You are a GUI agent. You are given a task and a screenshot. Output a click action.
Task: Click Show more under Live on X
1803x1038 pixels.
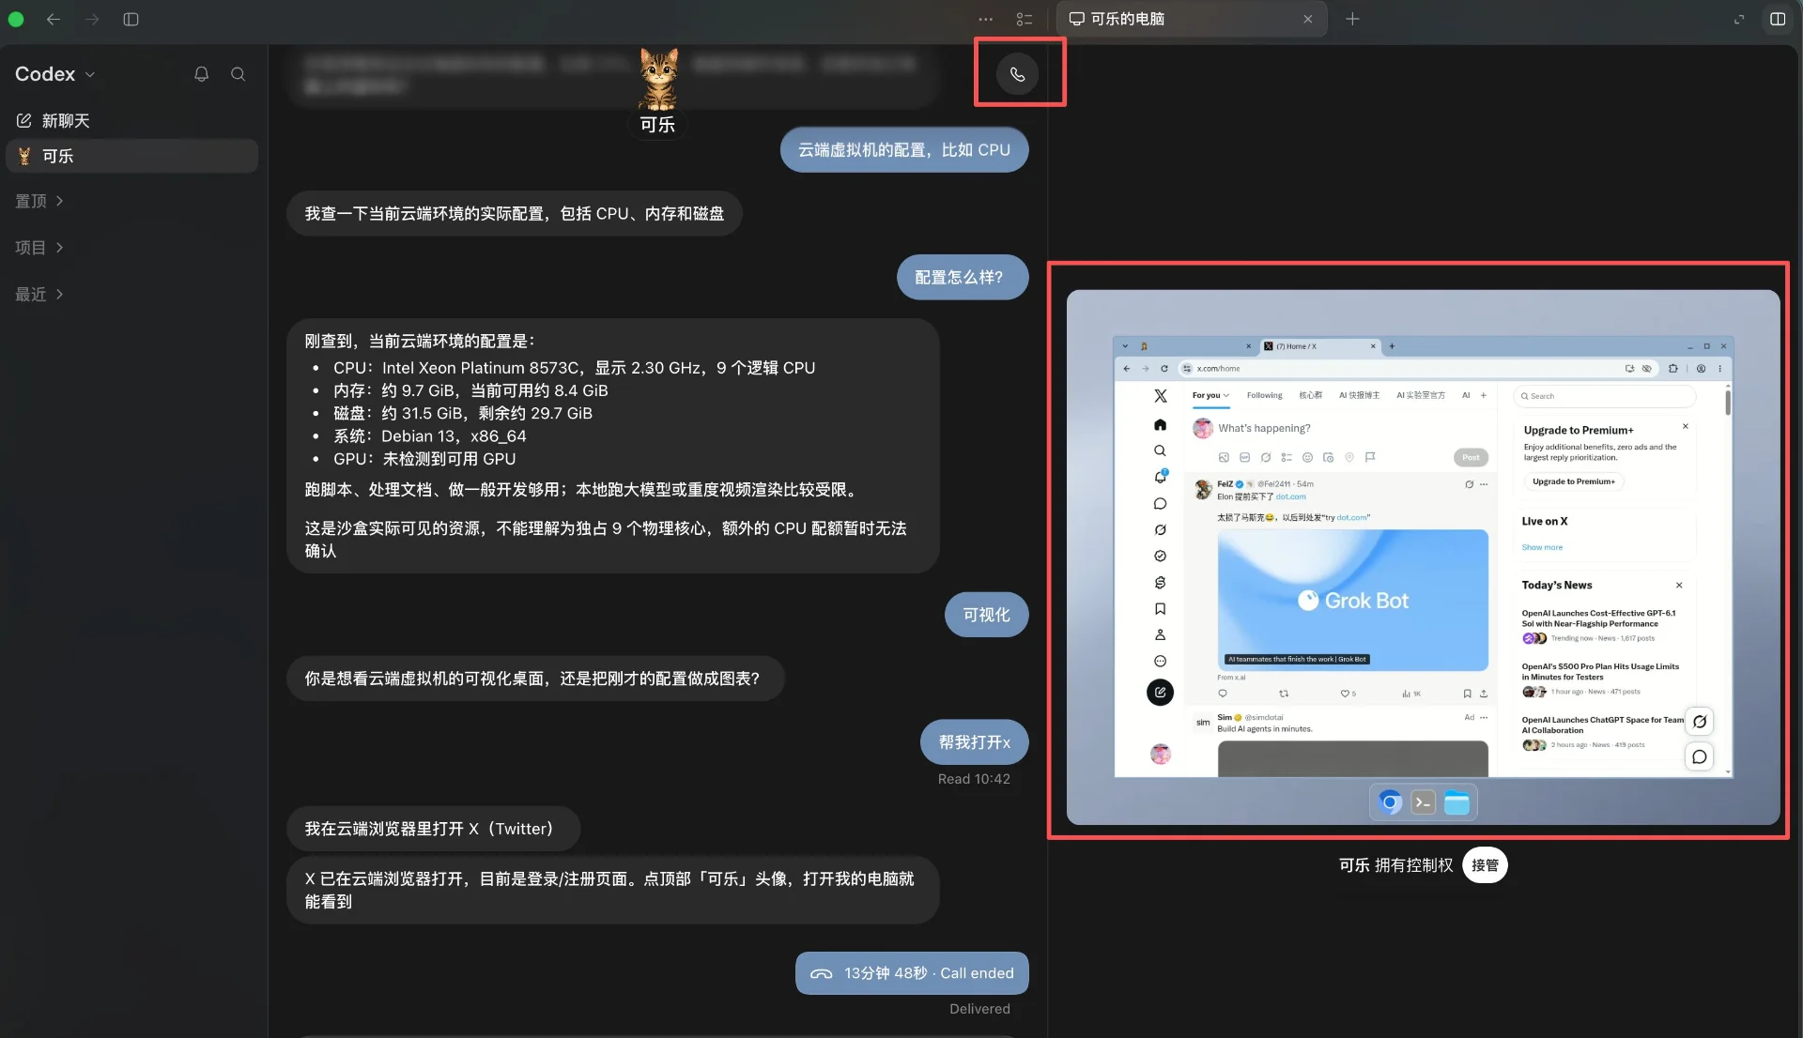point(1542,547)
